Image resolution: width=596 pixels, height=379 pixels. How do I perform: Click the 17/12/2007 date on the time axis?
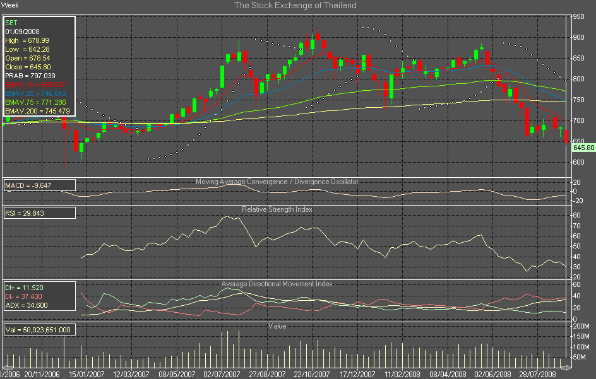[357, 375]
